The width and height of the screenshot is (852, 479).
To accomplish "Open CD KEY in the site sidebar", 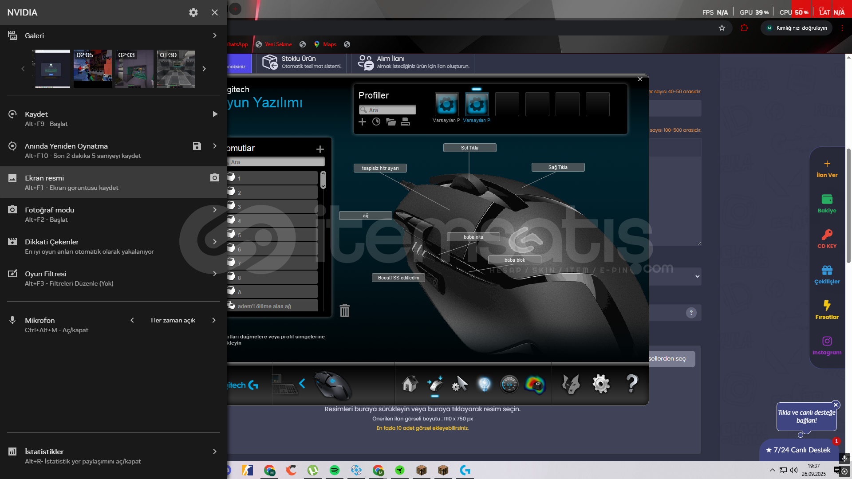I will click(x=827, y=239).
